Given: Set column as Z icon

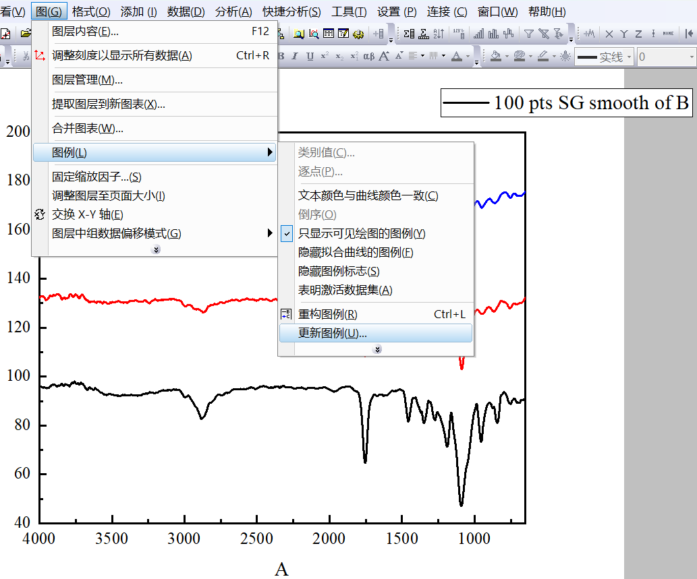Looking at the screenshot, I should [x=638, y=34].
